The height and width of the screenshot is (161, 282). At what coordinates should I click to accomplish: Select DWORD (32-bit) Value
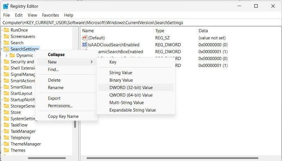(131, 88)
